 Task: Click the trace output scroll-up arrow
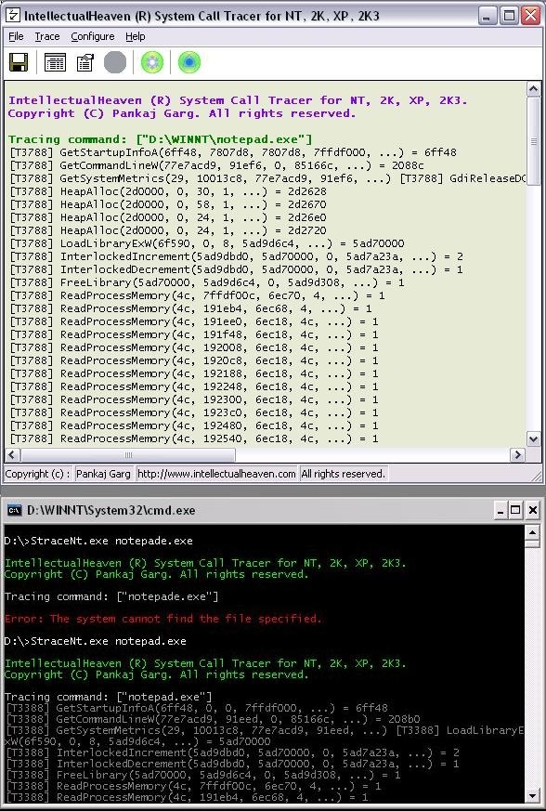pos(534,89)
